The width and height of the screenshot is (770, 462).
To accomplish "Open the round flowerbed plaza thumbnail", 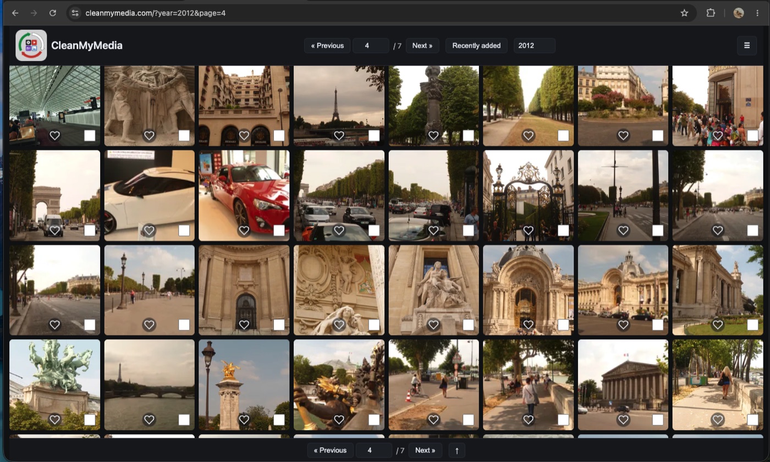I will (623, 106).
